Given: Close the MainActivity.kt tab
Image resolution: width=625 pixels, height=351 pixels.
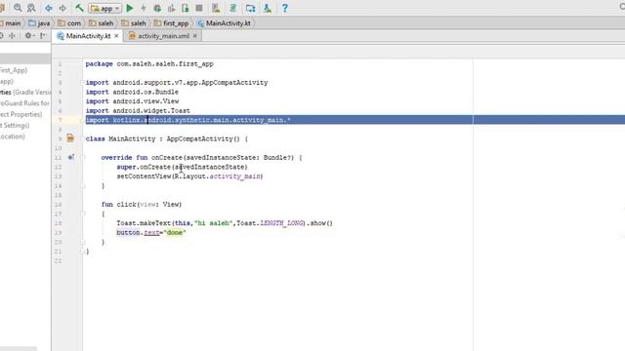Looking at the screenshot, I should (x=116, y=36).
